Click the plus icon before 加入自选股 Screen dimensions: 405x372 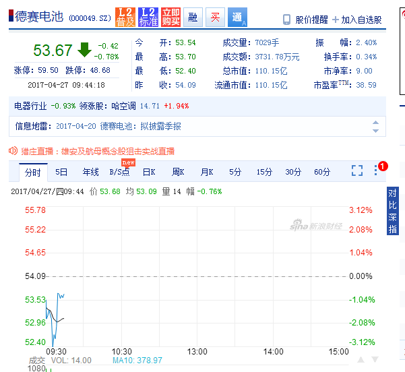pyautogui.click(x=336, y=20)
